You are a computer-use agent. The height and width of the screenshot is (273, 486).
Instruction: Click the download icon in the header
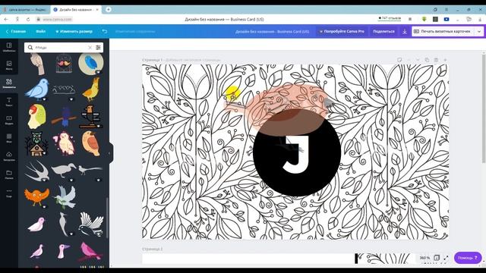coord(405,32)
